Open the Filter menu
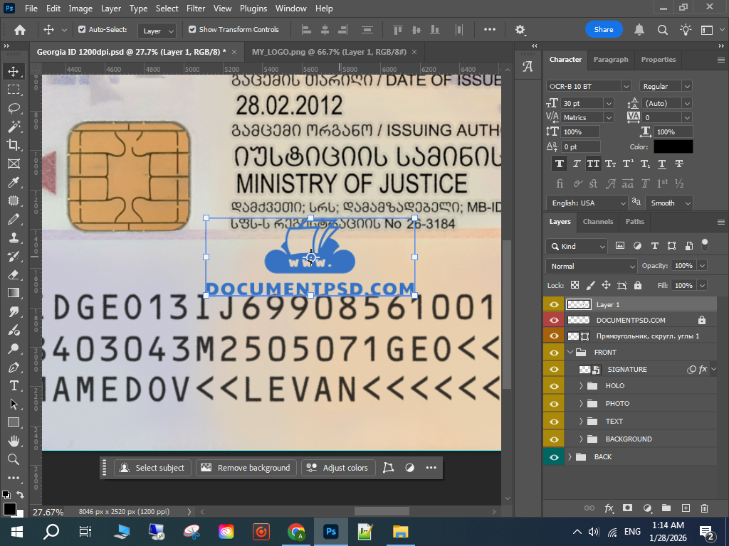The image size is (729, 546). (195, 9)
